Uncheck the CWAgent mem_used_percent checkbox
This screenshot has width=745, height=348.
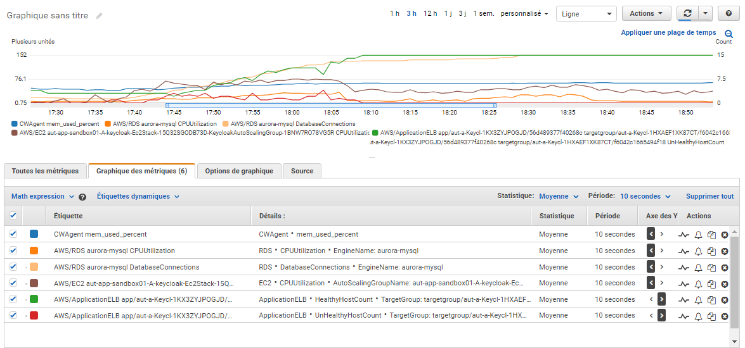13,233
